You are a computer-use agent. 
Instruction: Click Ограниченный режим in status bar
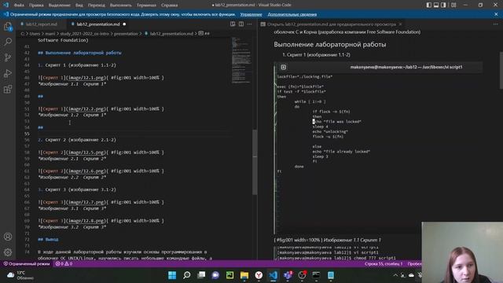click(x=26, y=264)
